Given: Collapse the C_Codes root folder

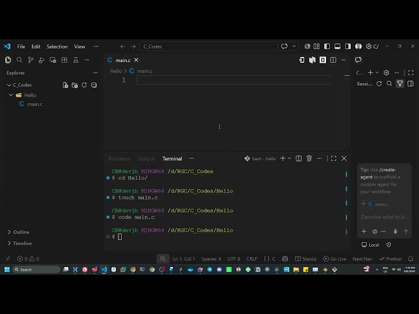Looking at the screenshot, I should coord(9,85).
